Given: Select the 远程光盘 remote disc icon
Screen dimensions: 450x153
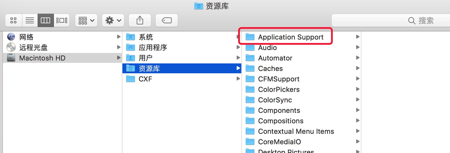Looking at the screenshot, I should [x=11, y=47].
